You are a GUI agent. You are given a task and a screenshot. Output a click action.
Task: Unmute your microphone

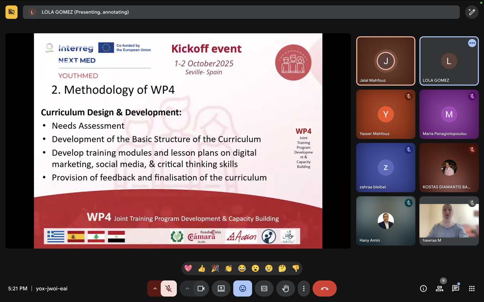click(x=169, y=289)
